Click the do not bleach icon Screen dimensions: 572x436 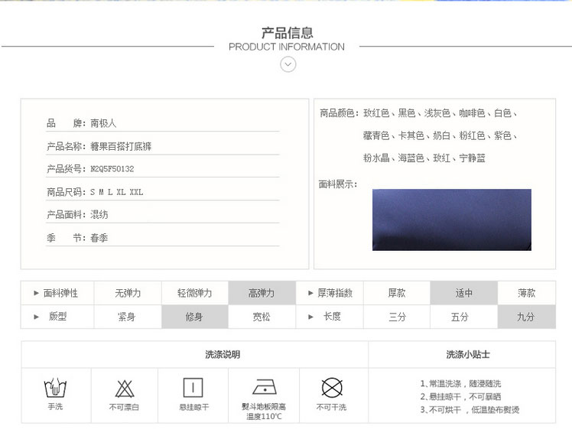coord(124,387)
